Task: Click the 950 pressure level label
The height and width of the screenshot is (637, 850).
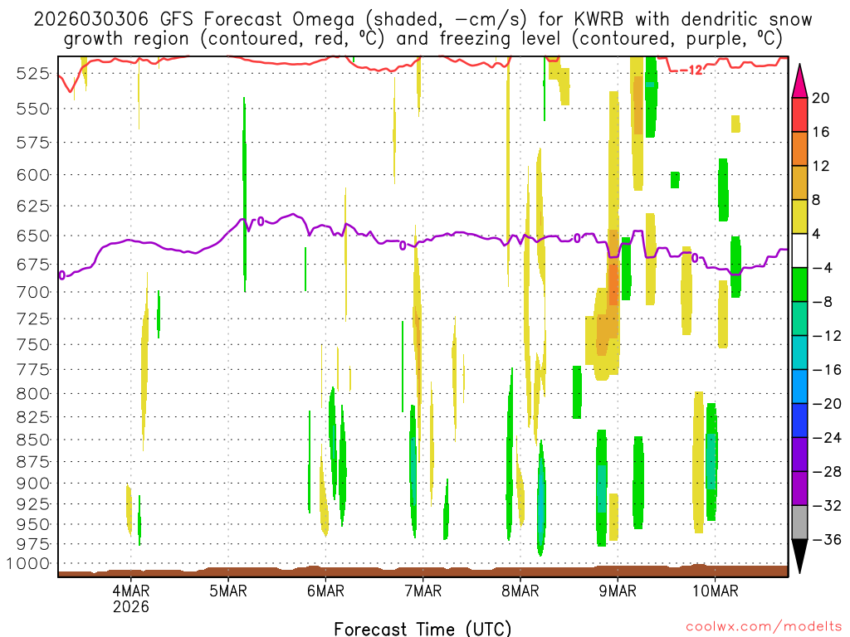Action: pos(33,524)
